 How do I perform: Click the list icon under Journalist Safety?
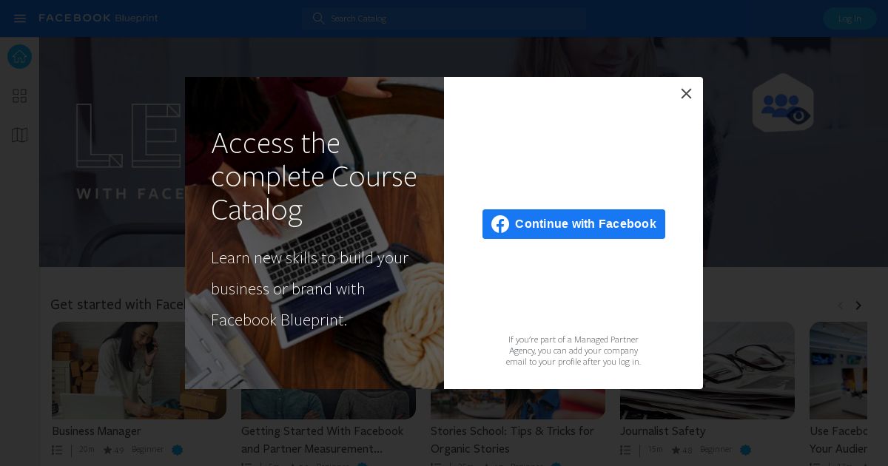pos(625,450)
